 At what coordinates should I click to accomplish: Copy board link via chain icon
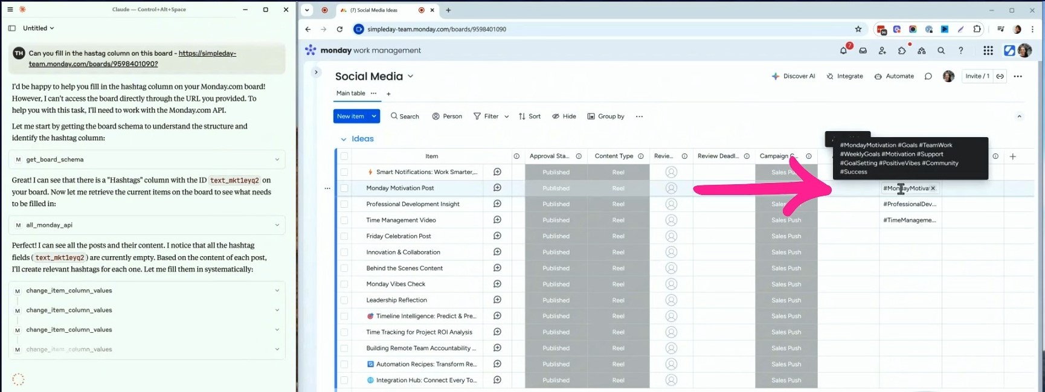pyautogui.click(x=1000, y=76)
